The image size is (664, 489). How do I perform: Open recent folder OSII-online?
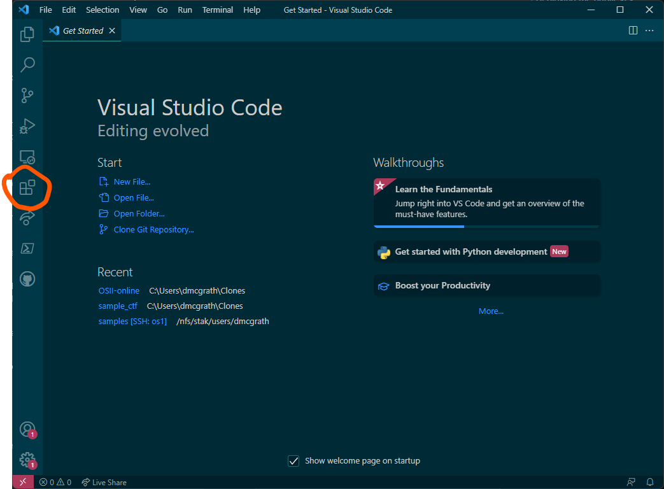click(x=119, y=290)
